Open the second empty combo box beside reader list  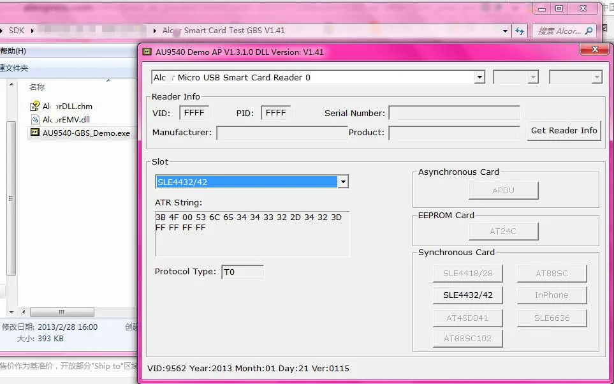tap(516, 77)
